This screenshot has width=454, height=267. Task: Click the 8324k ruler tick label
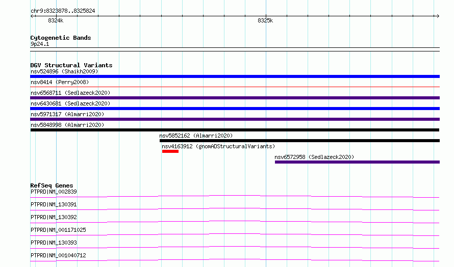[56, 20]
